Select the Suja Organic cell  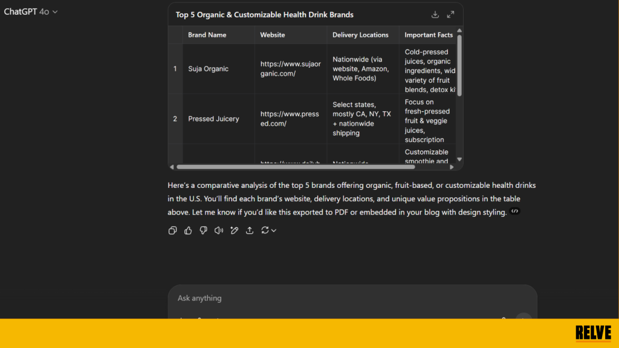(219, 69)
